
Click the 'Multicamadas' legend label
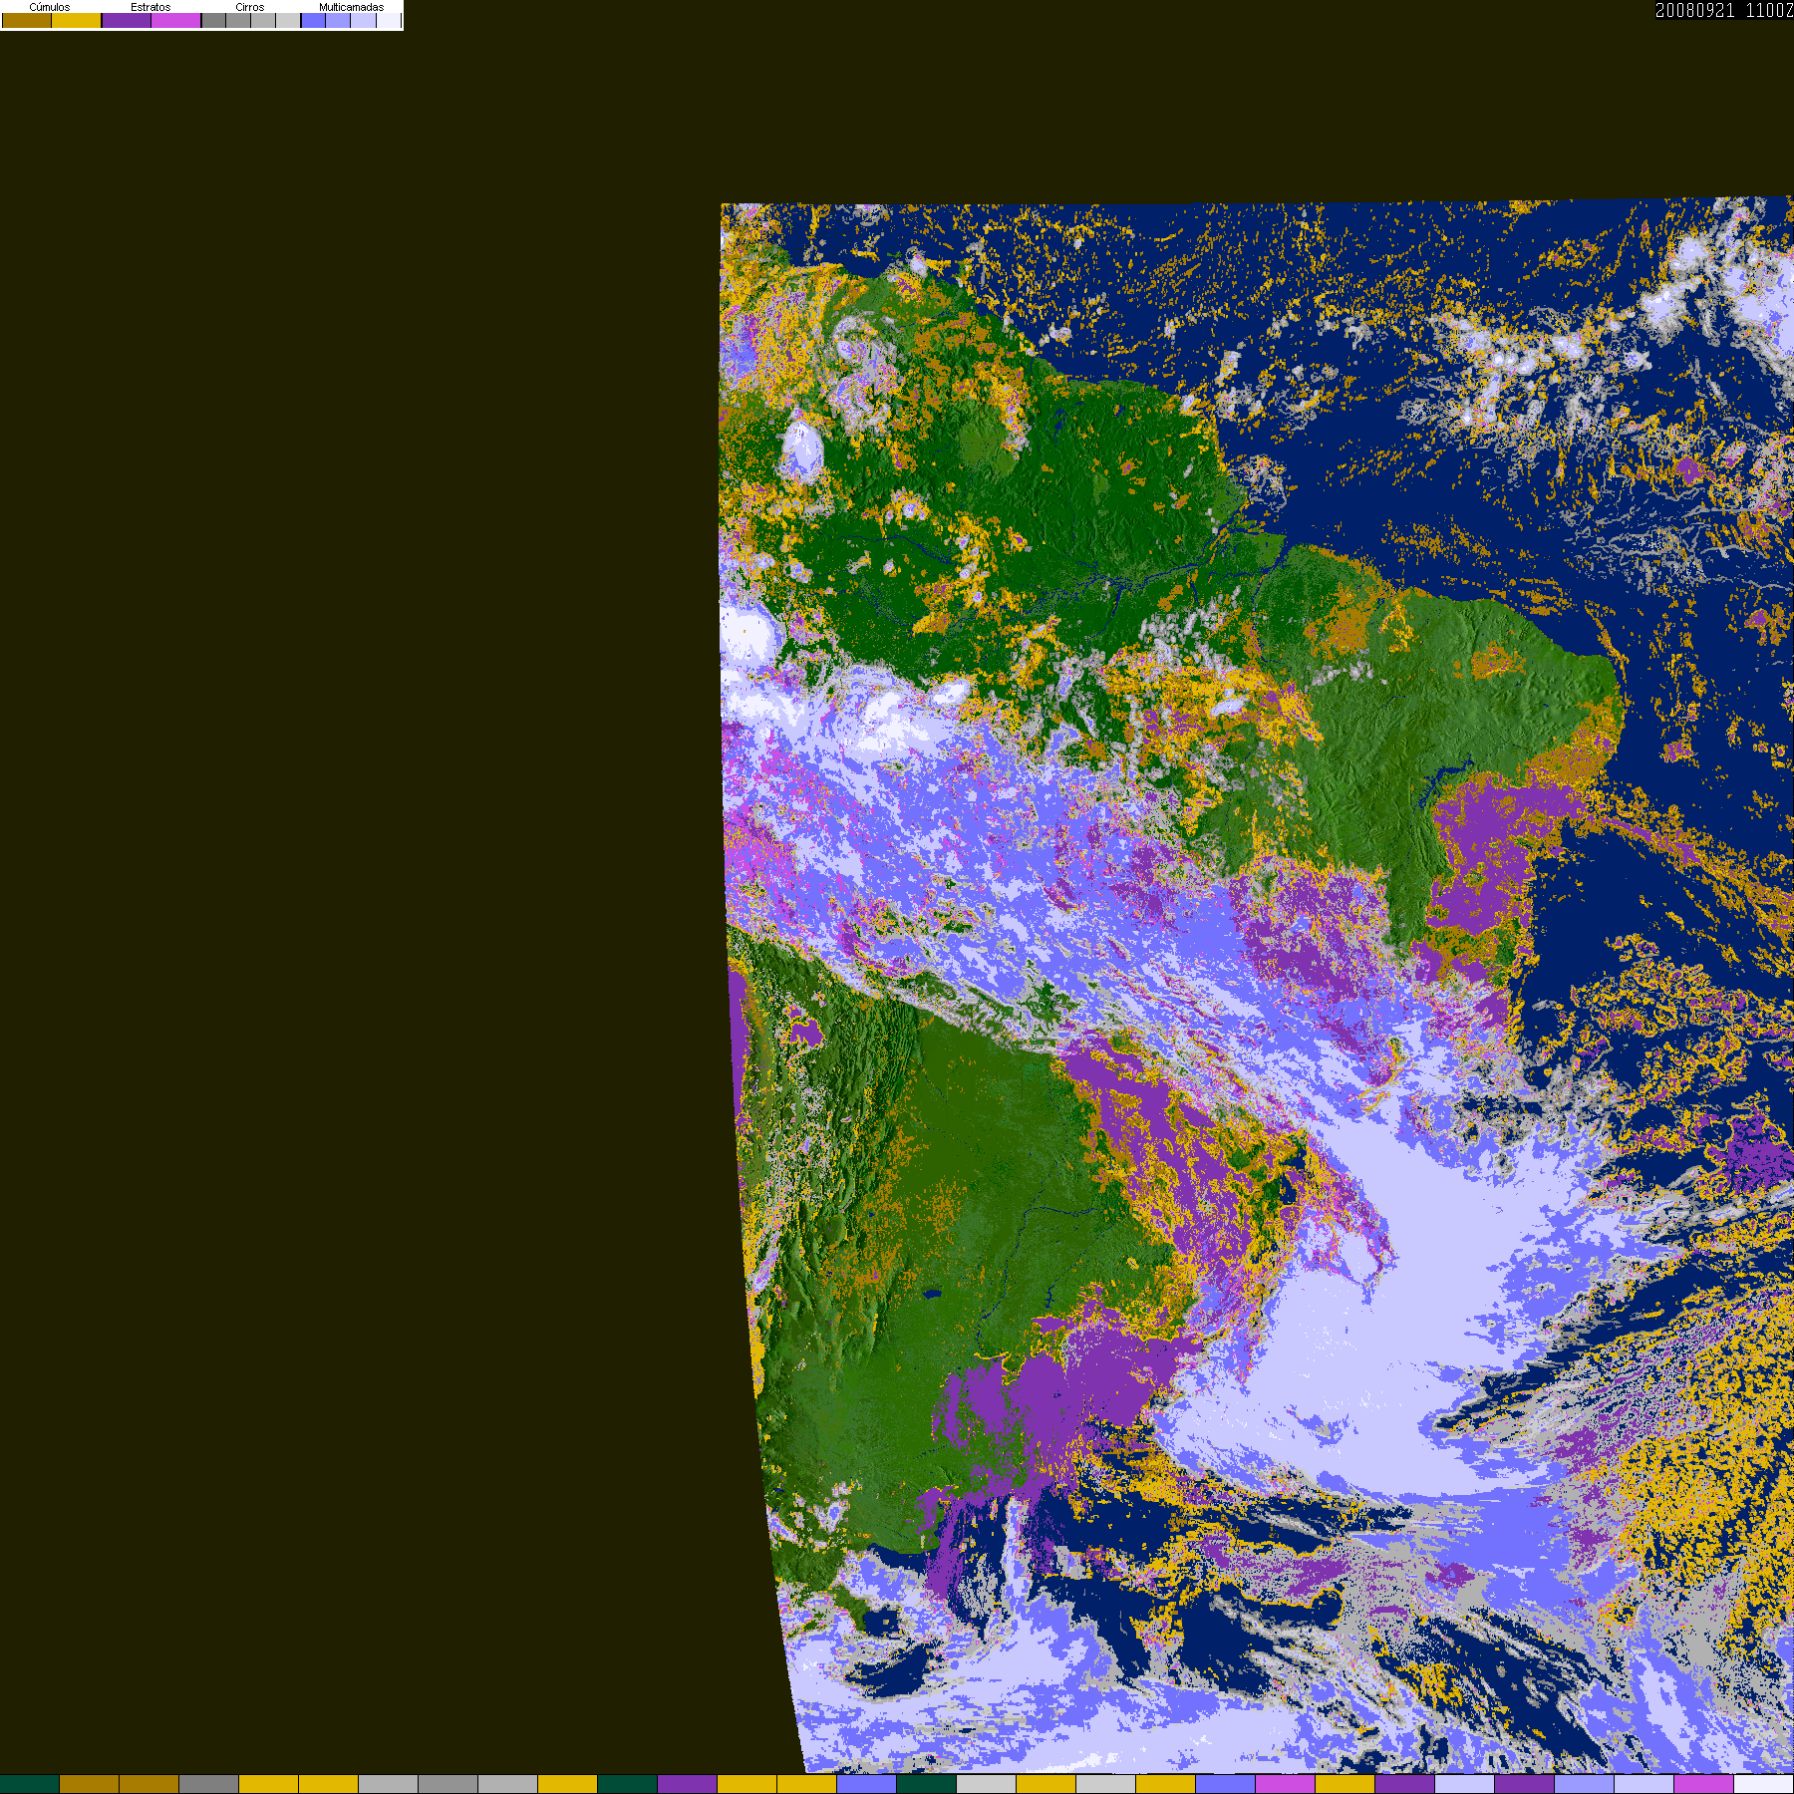[x=351, y=7]
